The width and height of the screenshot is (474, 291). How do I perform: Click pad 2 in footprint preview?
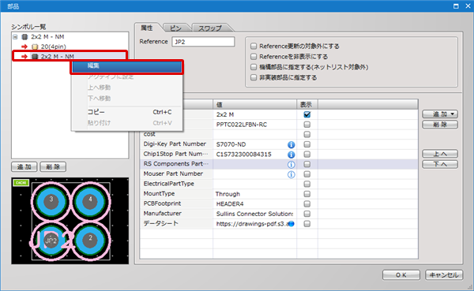click(x=90, y=240)
